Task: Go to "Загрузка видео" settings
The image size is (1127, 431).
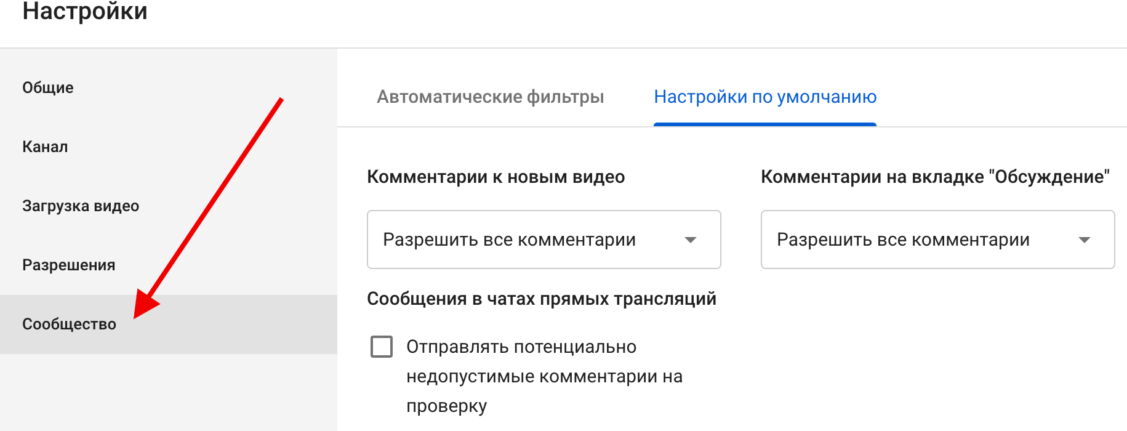Action: [x=81, y=206]
